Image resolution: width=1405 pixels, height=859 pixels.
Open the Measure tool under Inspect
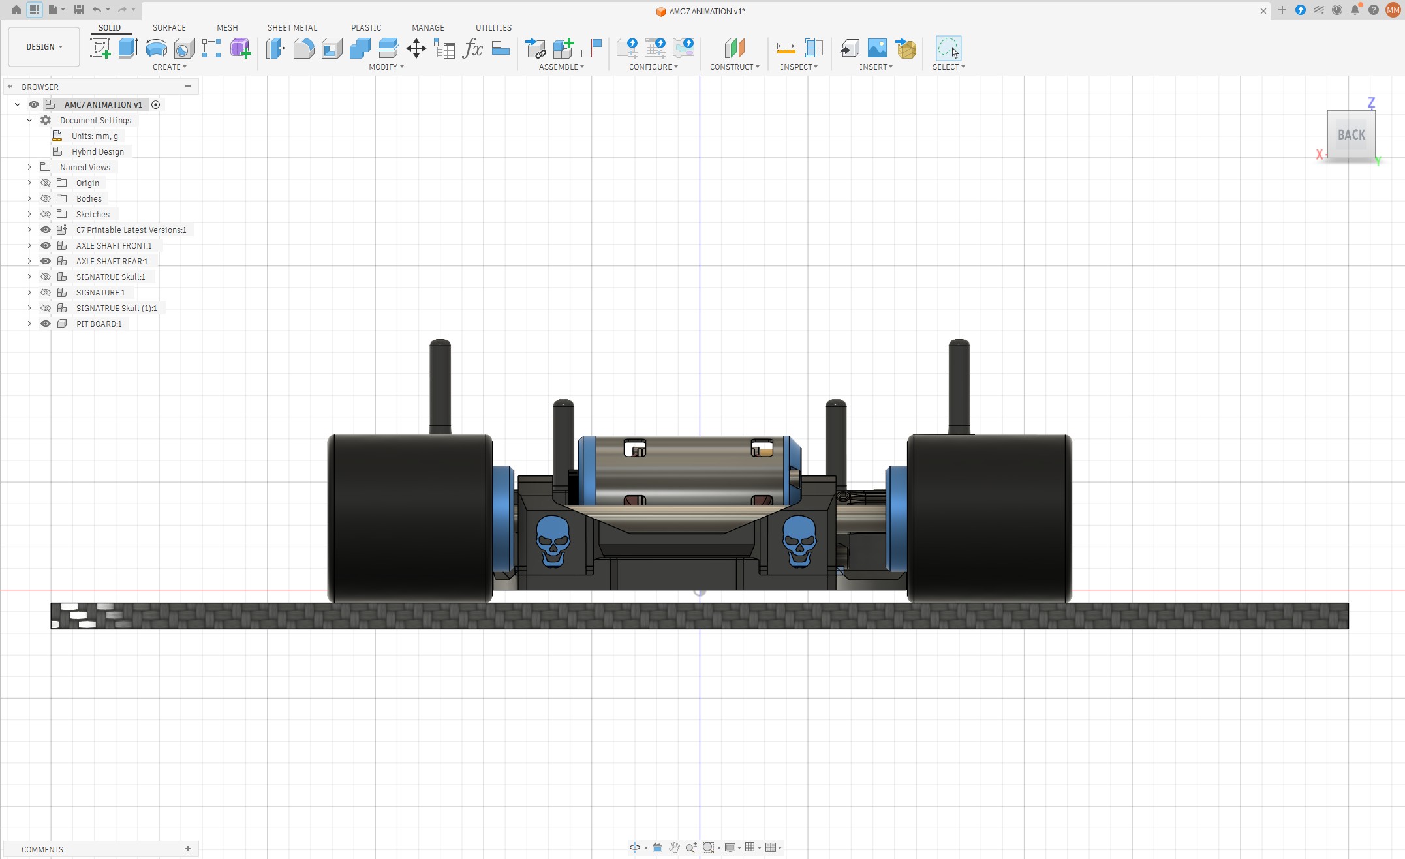[x=786, y=48]
